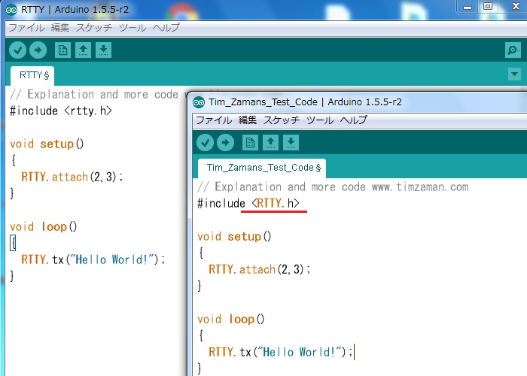Image resolution: width=527 pixels, height=376 pixels.
Task: Click Upload arrow in the RTTY window
Action: [38, 50]
